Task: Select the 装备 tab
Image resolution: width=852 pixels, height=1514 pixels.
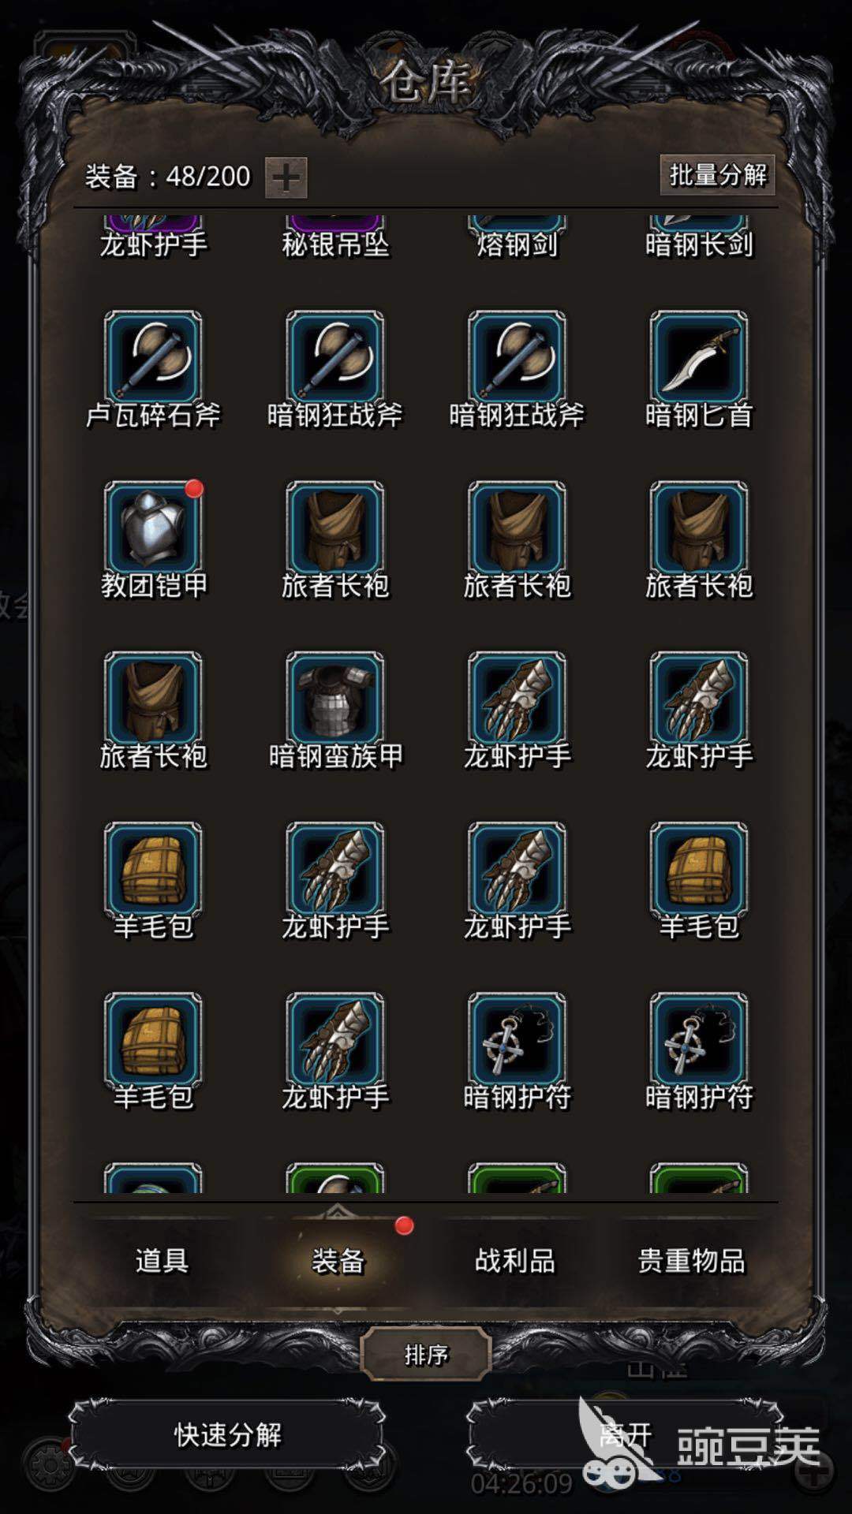Action: (x=338, y=1260)
